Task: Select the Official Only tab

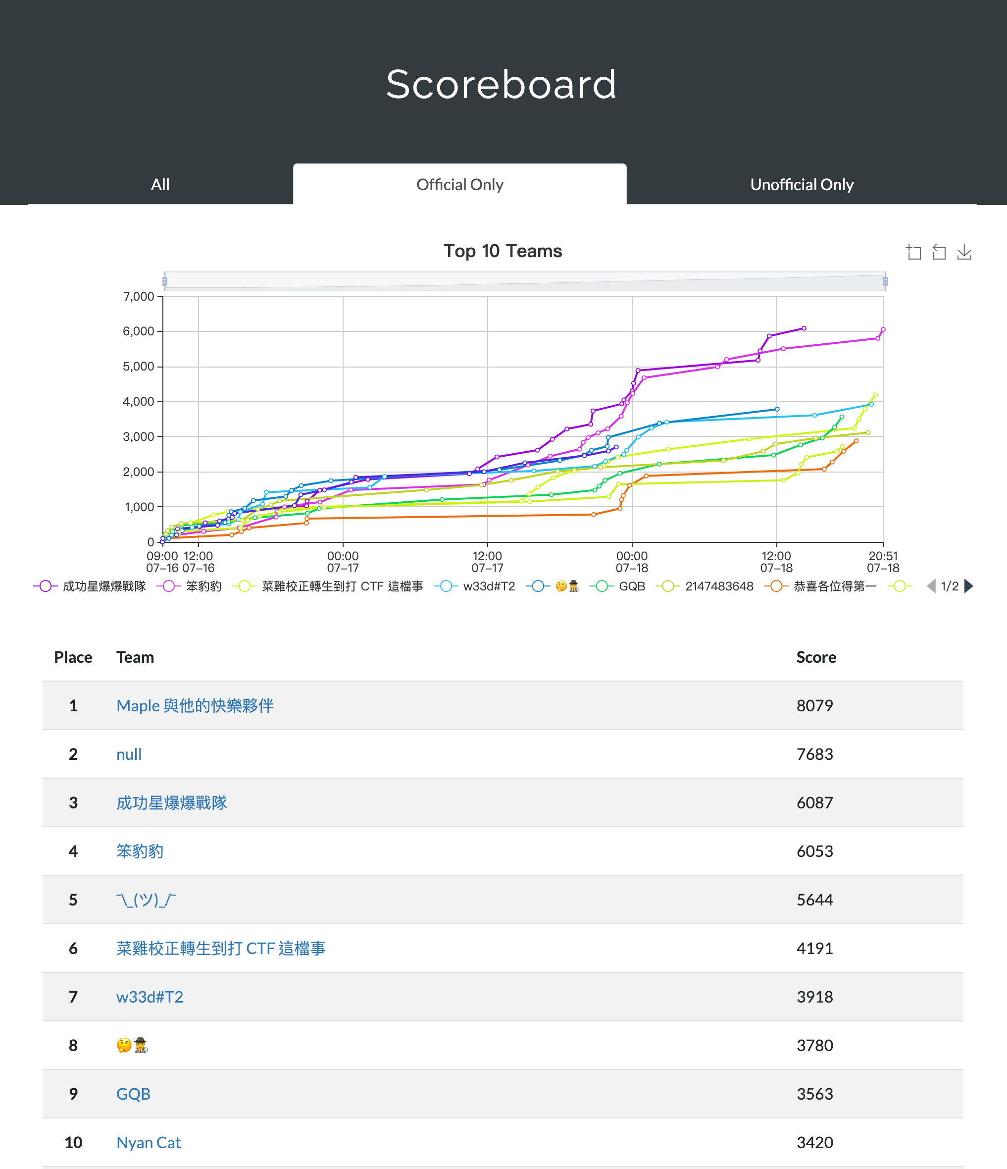Action: pyautogui.click(x=459, y=184)
